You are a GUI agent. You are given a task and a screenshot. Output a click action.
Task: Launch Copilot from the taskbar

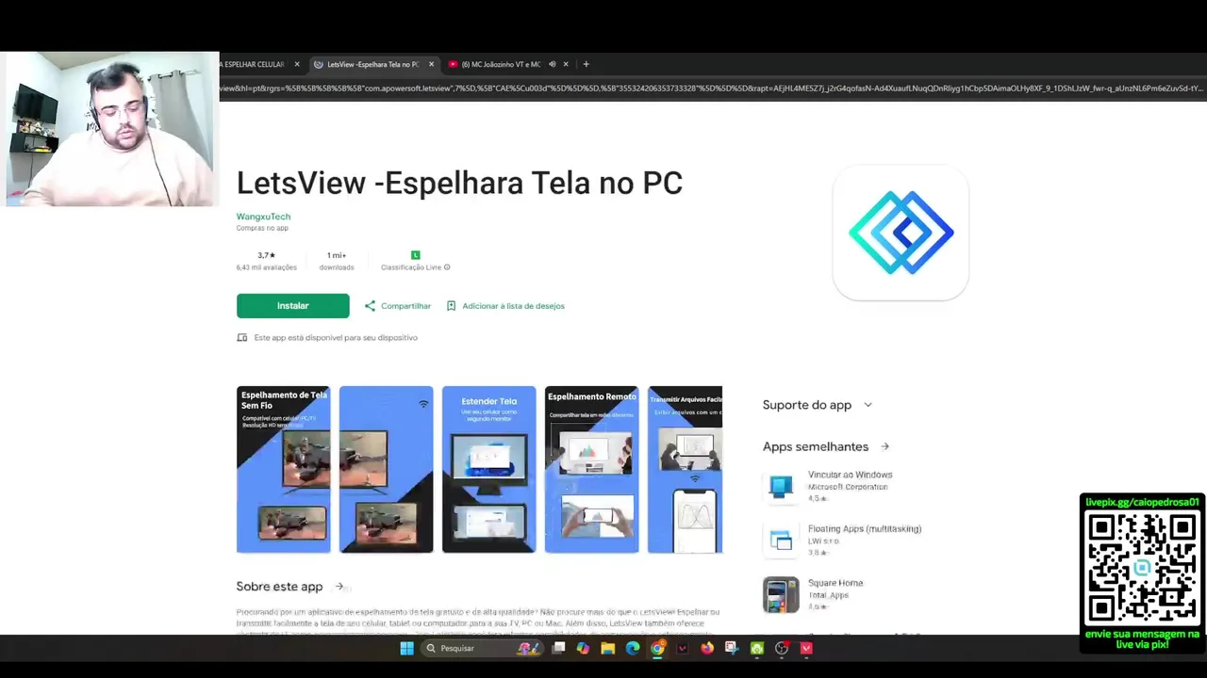point(583,648)
